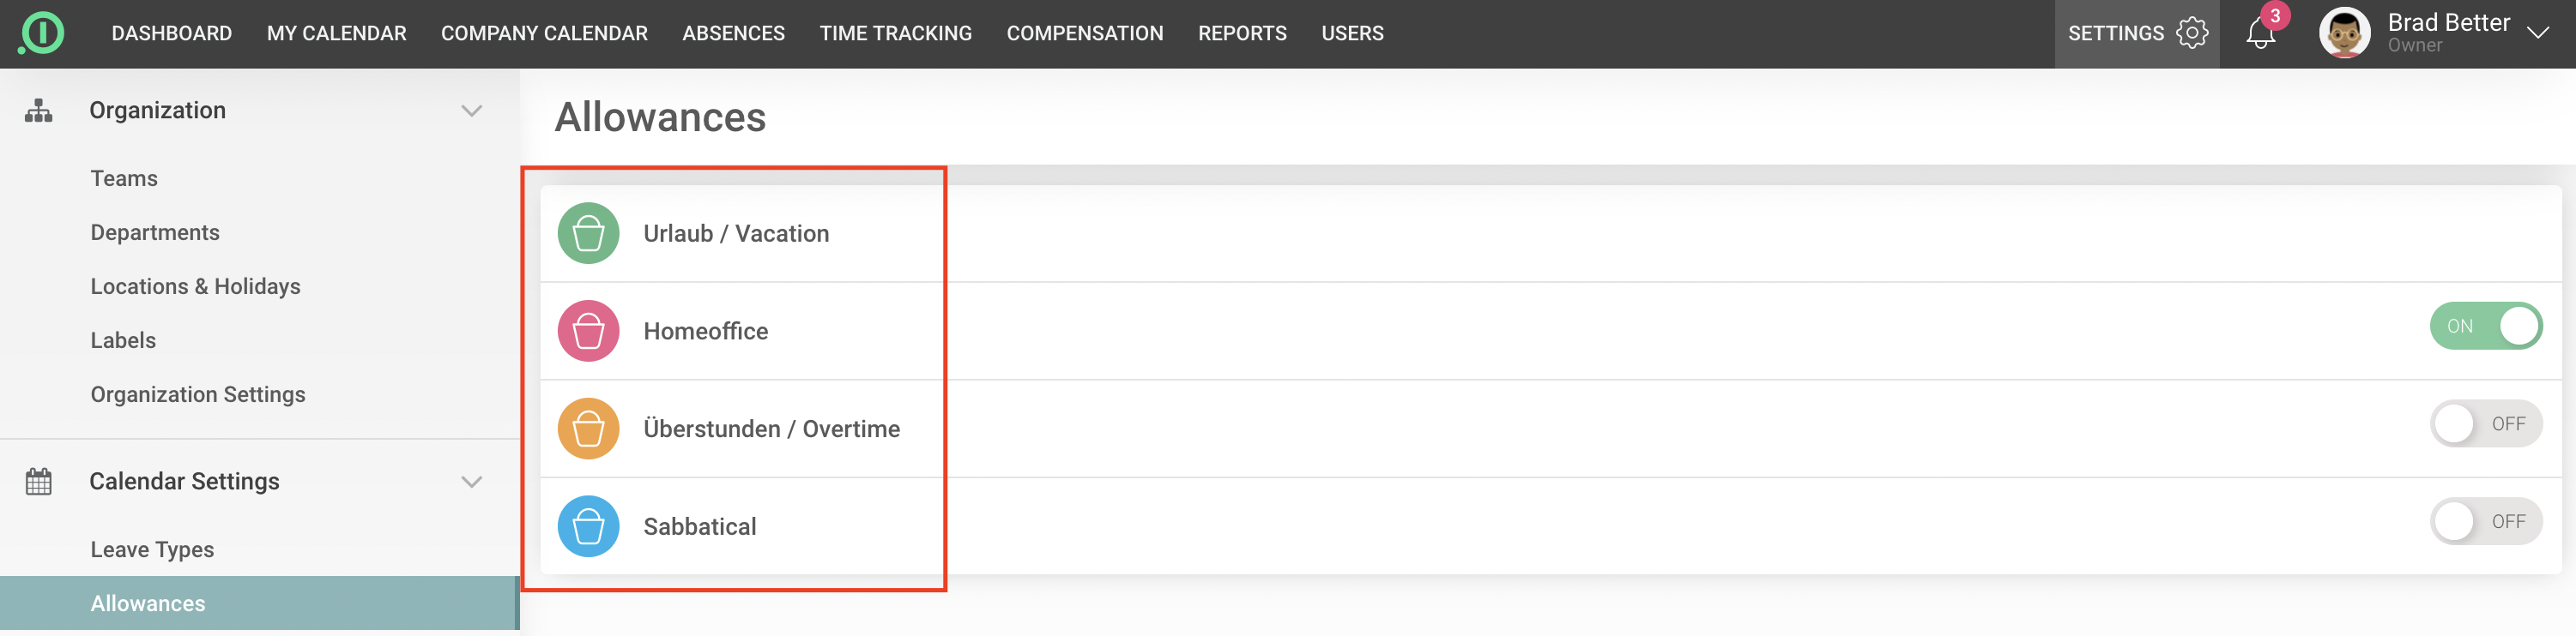Collapse the Calendar Settings section chevron
2576x636 pixels.
[x=471, y=483]
